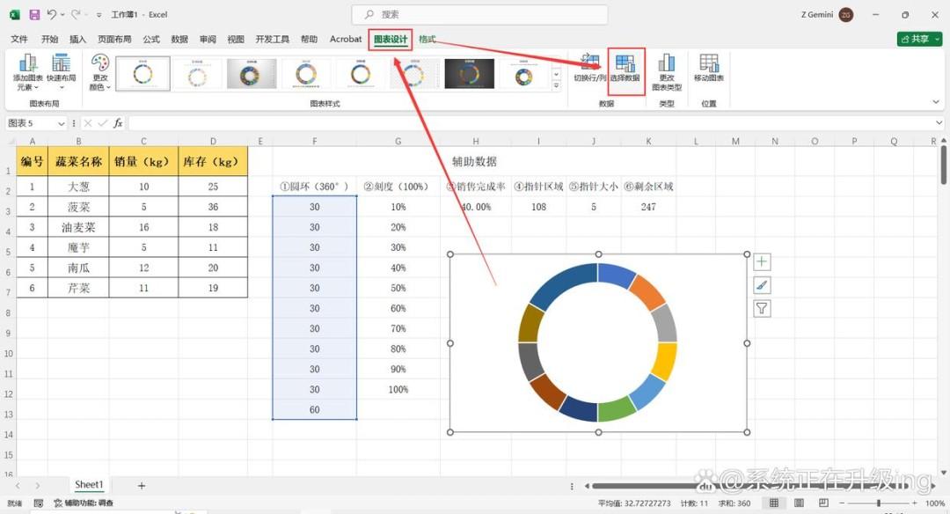Expand the name box dropdown showing 图表 5
950x514 pixels.
pyautogui.click(x=61, y=123)
